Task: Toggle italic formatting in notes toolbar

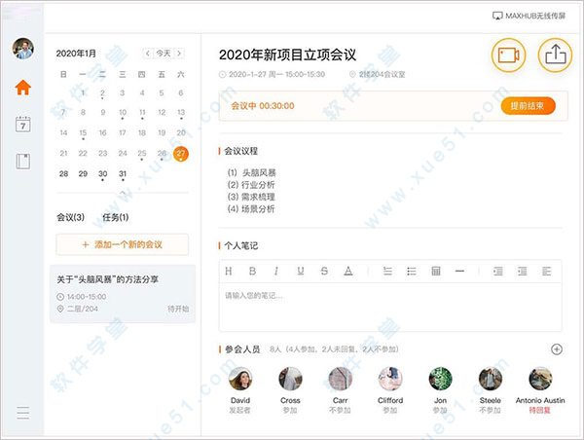Action: coord(276,272)
